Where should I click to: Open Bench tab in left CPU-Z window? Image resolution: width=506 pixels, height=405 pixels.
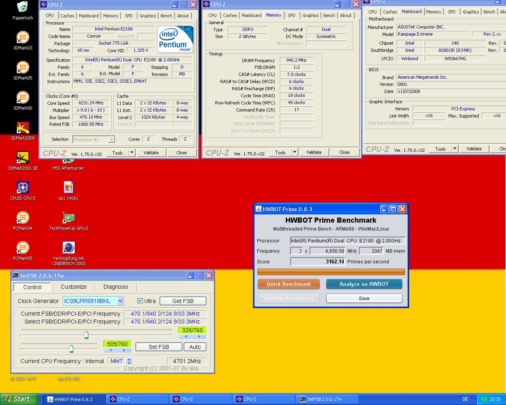166,16
